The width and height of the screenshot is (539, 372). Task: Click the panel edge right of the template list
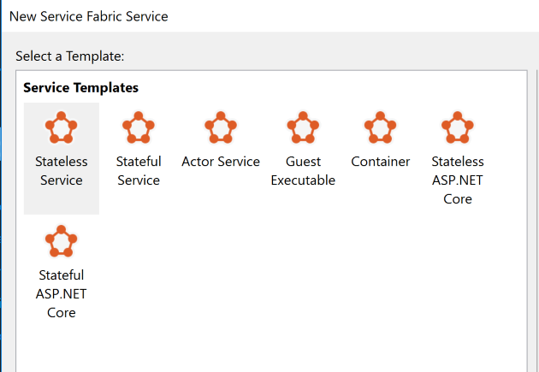pos(537,221)
